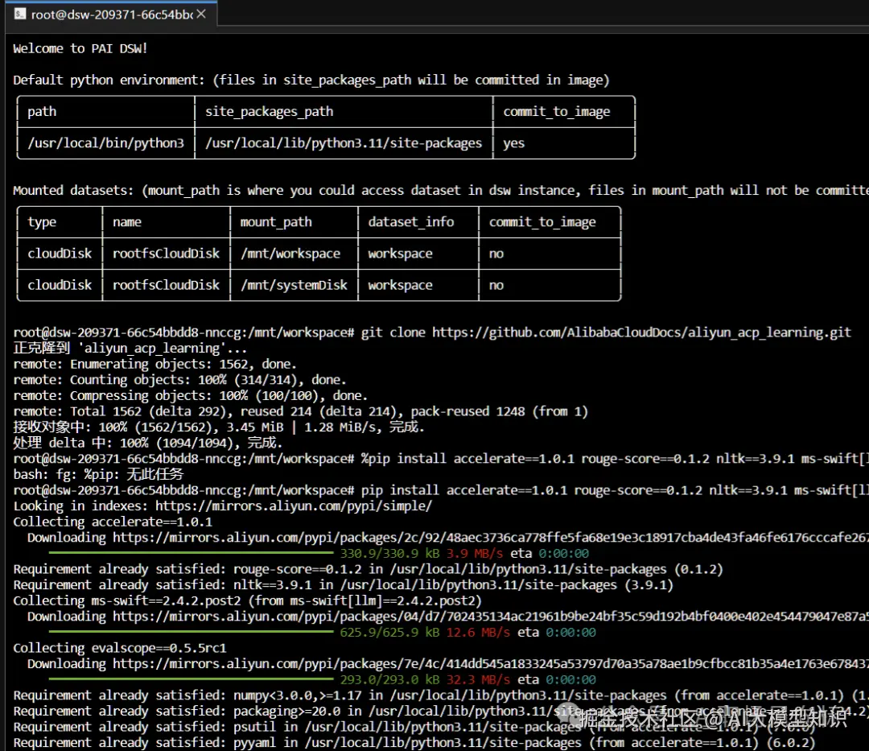The height and width of the screenshot is (751, 869).
Task: Click the '/usr/local/lib/python3.11/site-packages' table cell
Action: 344,143
